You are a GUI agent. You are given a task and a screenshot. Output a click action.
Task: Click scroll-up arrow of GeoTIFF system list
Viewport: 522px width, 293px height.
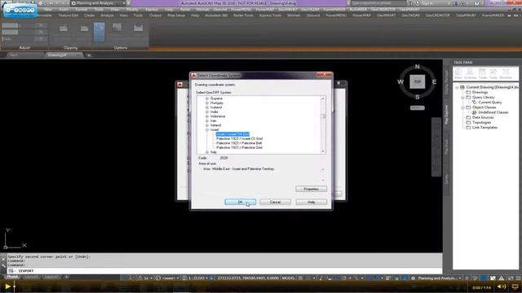coord(323,99)
